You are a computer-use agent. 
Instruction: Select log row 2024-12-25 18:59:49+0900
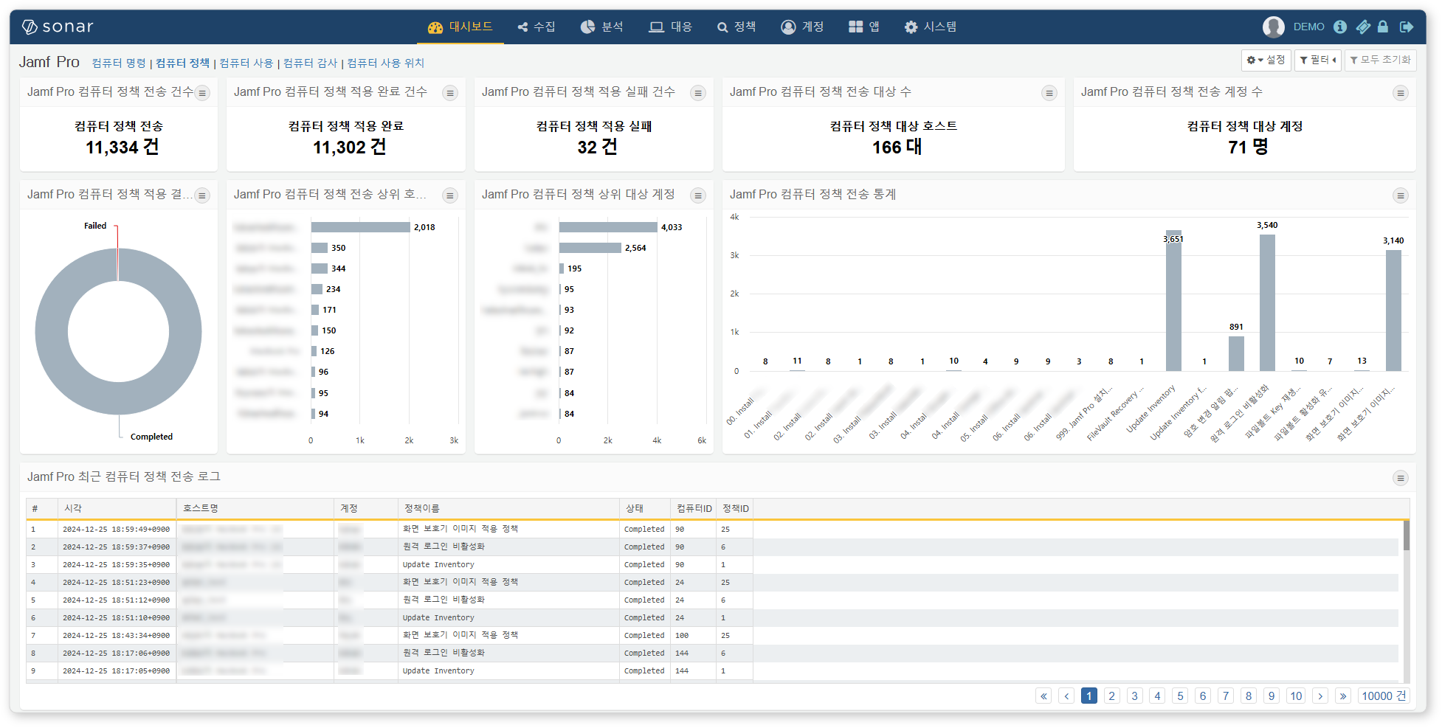pyautogui.click(x=712, y=530)
